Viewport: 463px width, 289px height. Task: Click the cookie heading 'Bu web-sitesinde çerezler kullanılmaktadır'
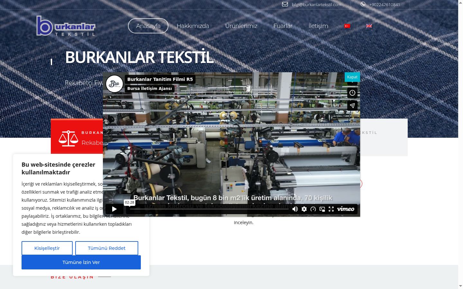59,168
